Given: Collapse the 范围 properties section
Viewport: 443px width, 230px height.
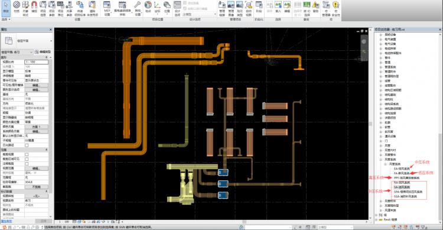Looking at the screenshot, I should point(47,150).
